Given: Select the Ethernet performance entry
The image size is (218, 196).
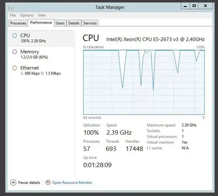Looking at the screenshot, I should tap(41, 71).
